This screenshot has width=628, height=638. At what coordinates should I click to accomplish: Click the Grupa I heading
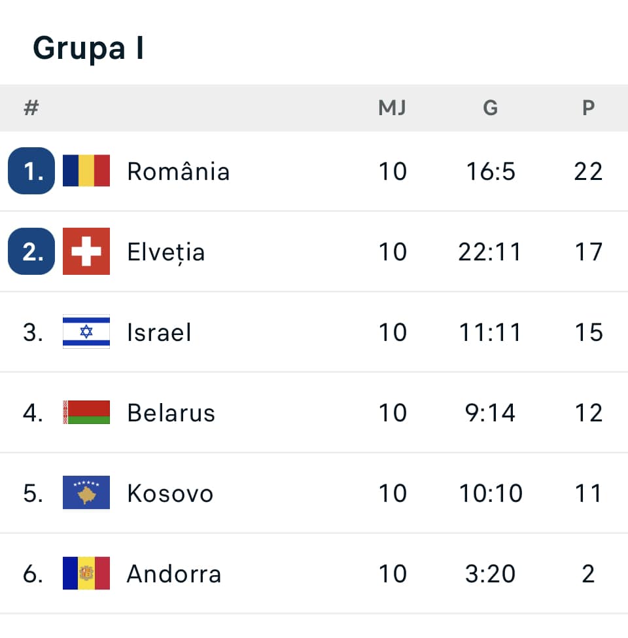coord(88,48)
